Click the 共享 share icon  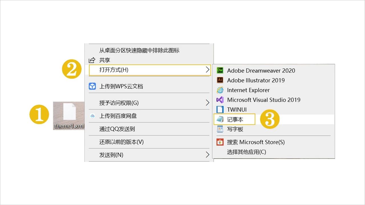pos(92,60)
